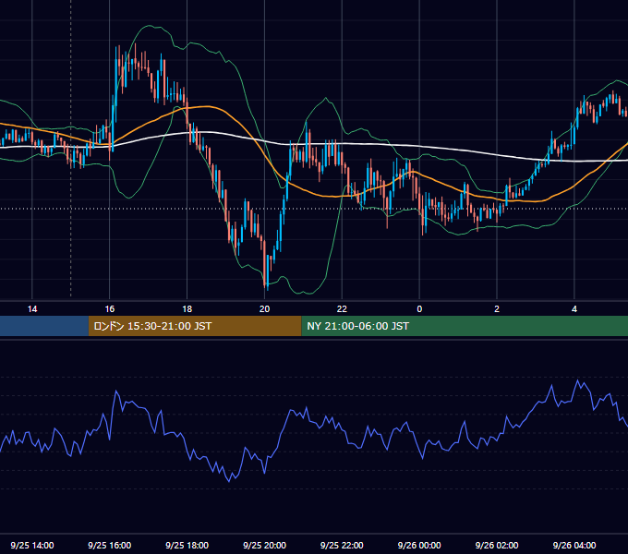Screen dimensions: 628x554
Task: Click the price axis label 16
Action: tap(109, 309)
